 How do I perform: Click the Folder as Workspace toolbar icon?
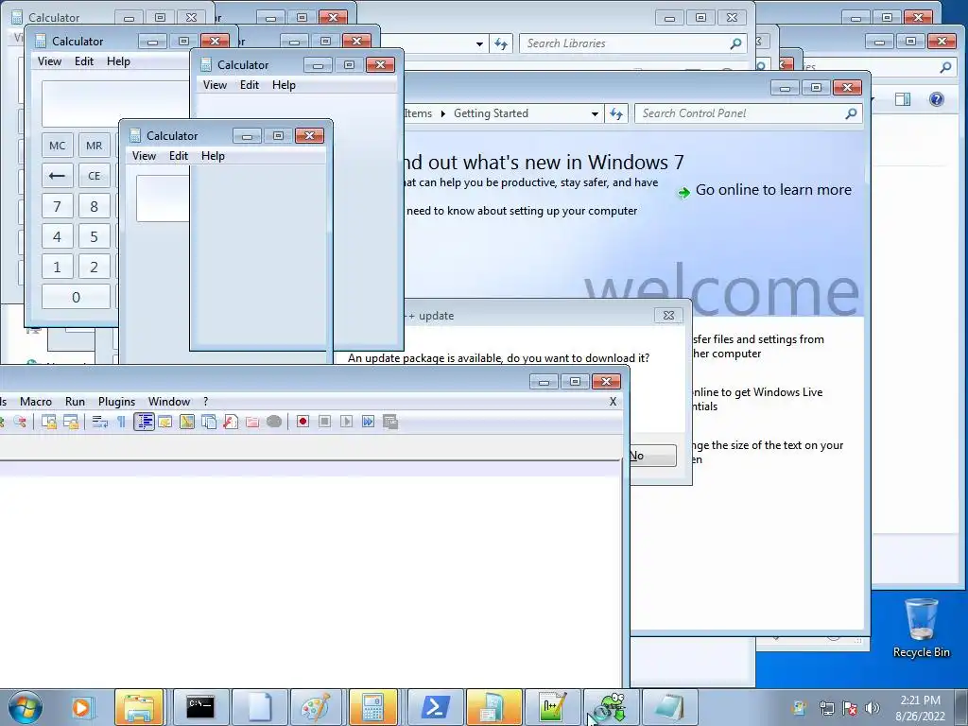tap(251, 422)
